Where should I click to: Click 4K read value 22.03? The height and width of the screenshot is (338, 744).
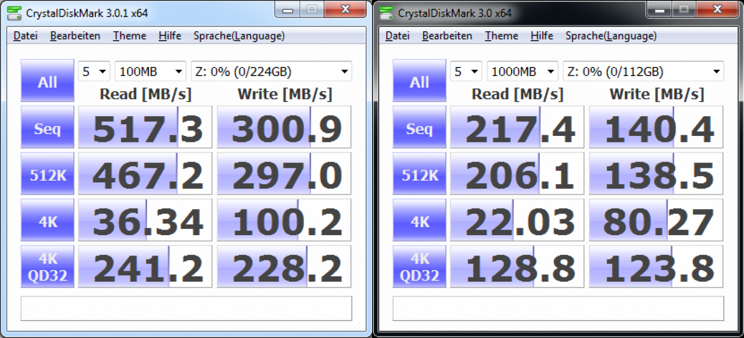[x=517, y=220]
